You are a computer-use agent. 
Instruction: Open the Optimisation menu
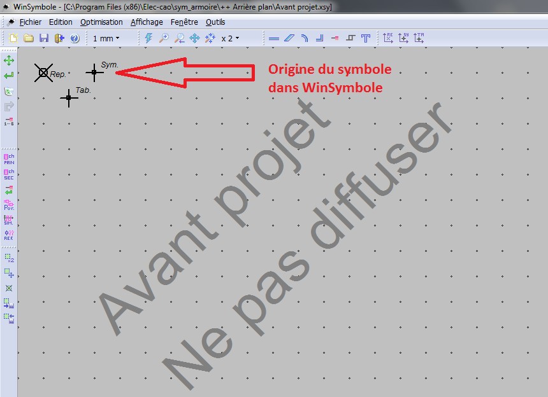point(101,22)
